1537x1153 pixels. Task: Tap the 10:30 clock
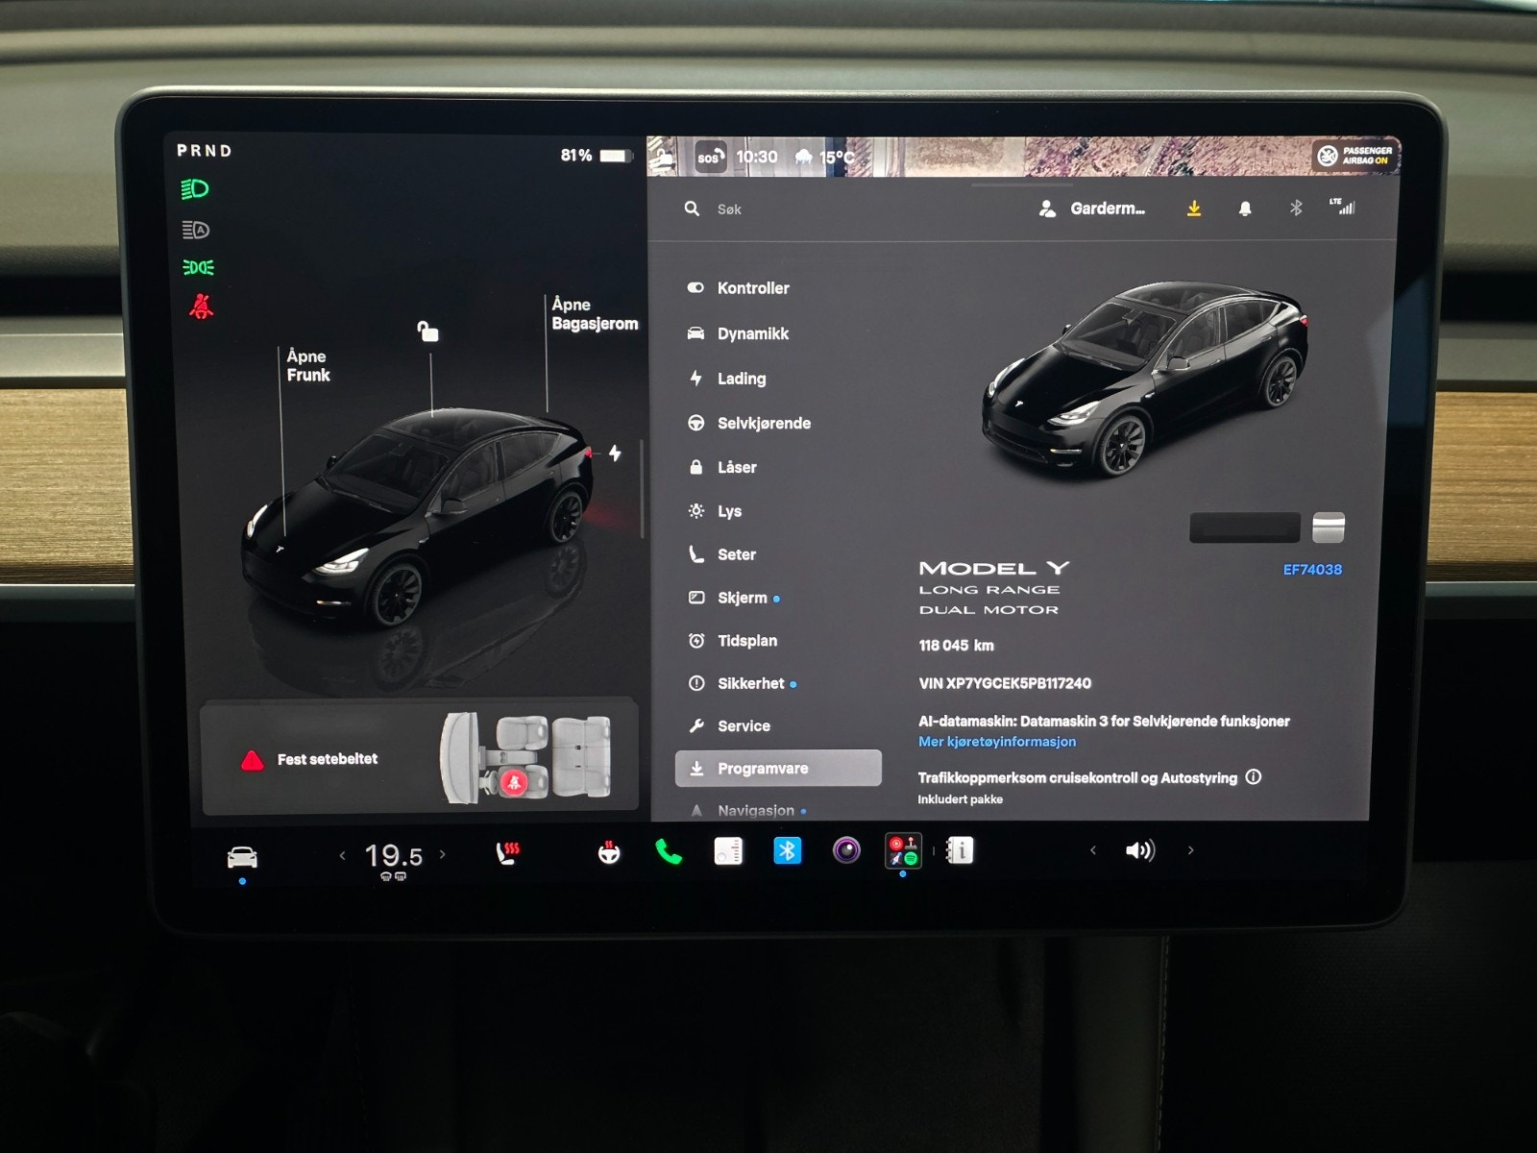757,157
